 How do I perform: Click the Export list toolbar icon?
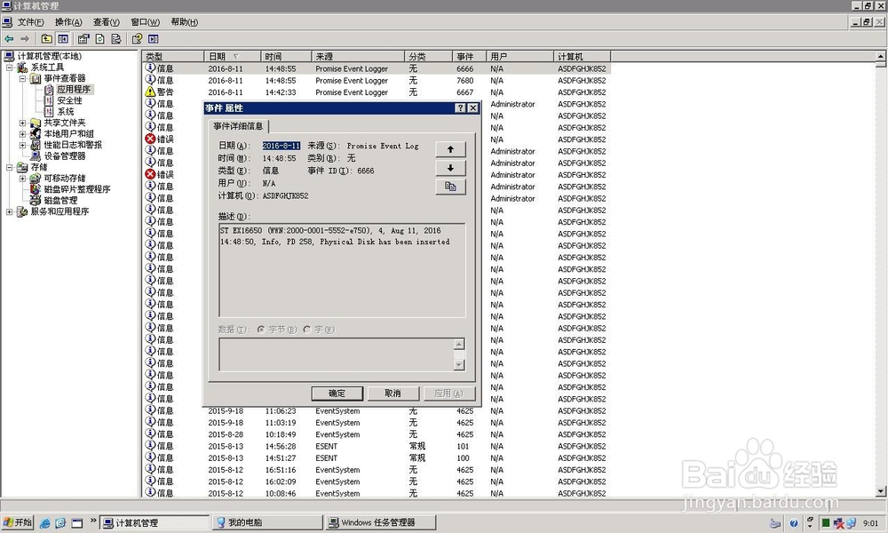point(116,39)
